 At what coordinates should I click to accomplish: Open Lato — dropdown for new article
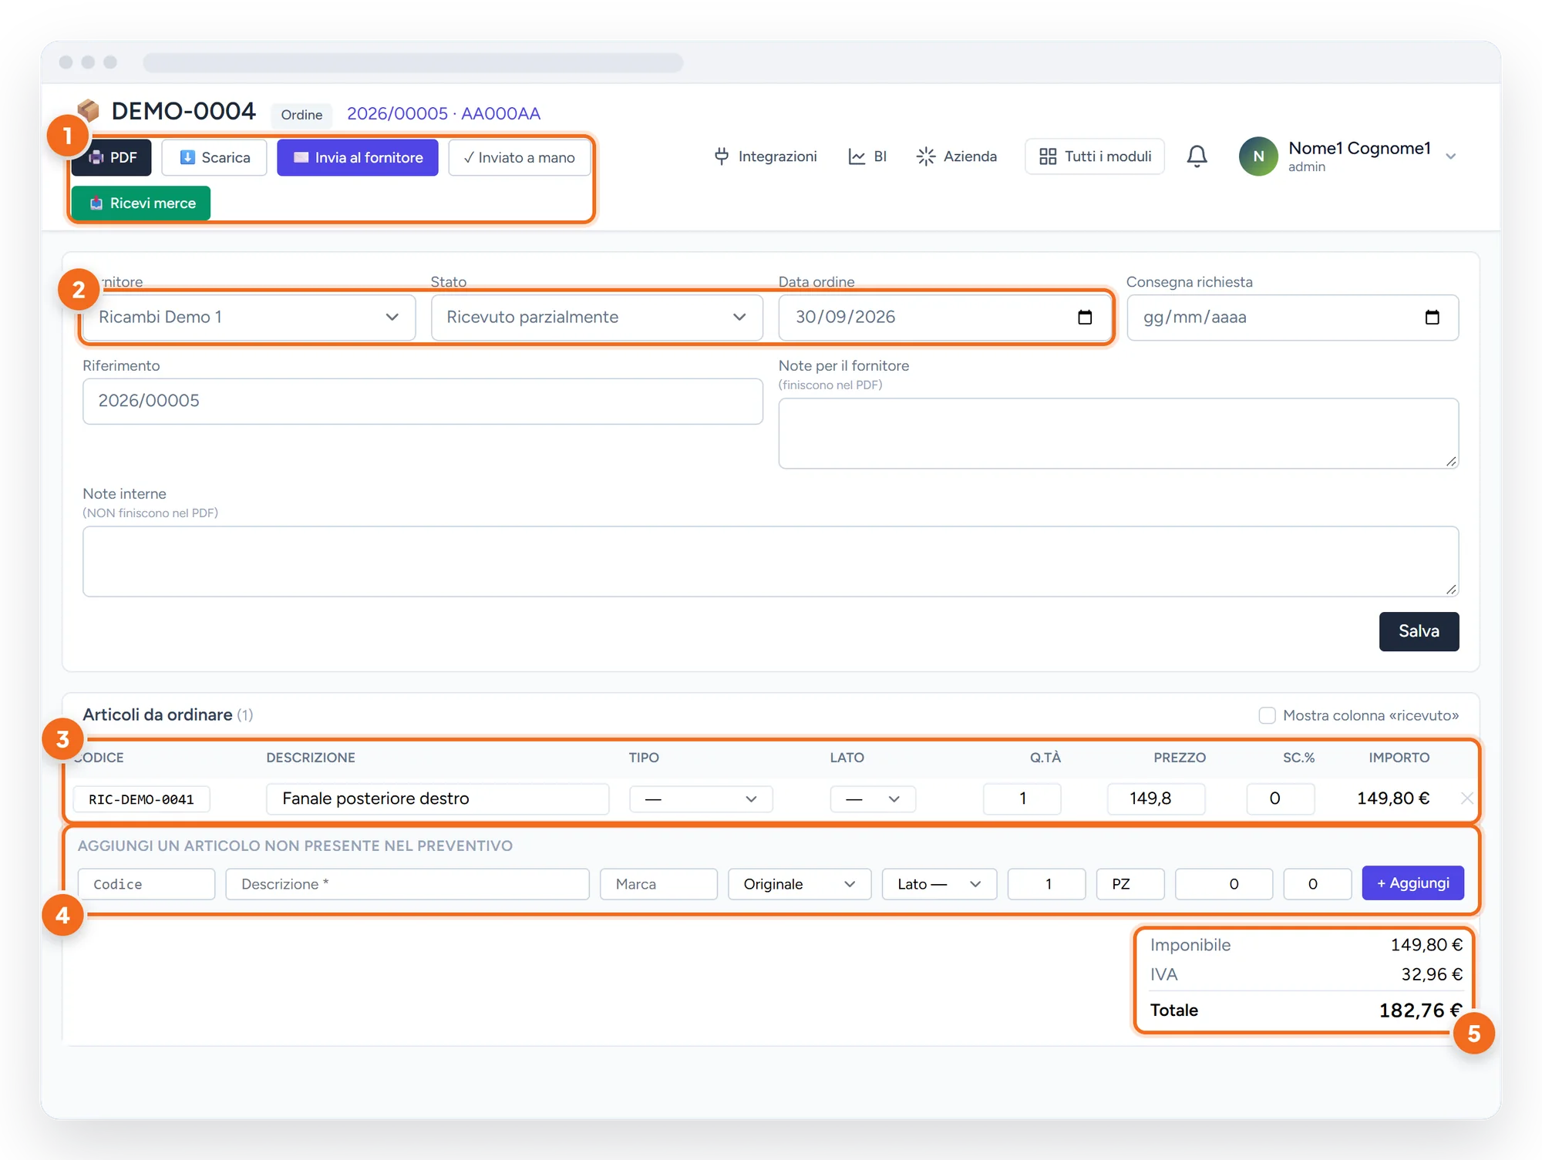coord(939,884)
